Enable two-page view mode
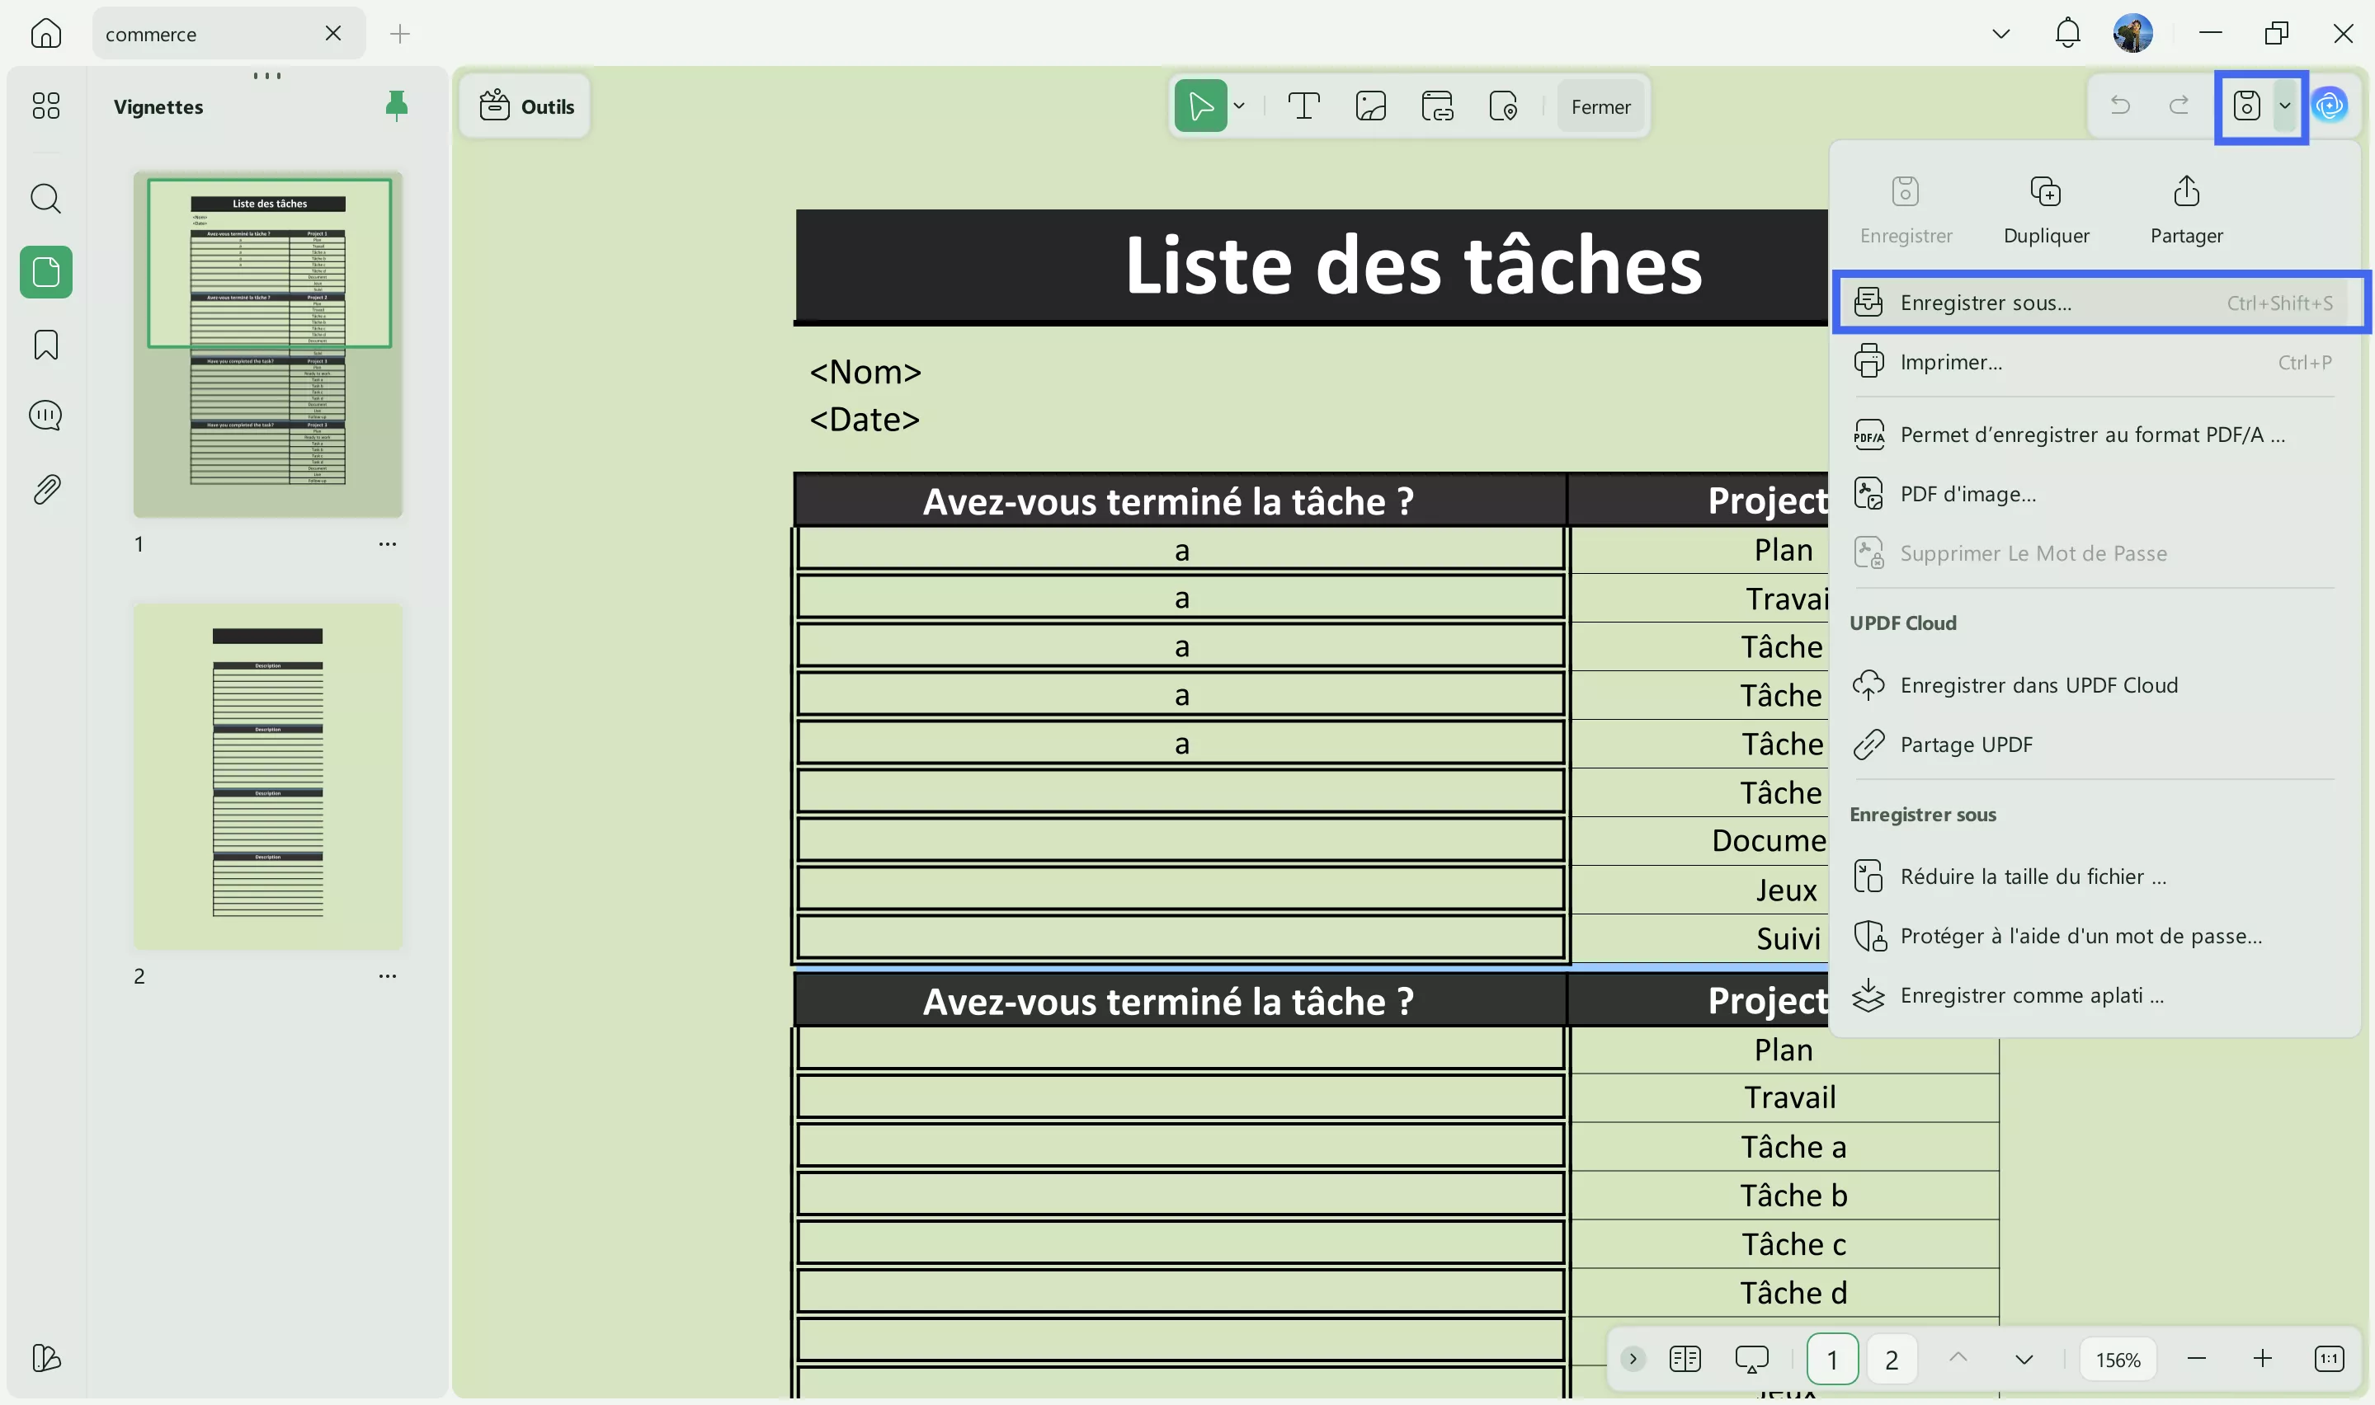Image resolution: width=2375 pixels, height=1405 pixels. pyautogui.click(x=1685, y=1358)
